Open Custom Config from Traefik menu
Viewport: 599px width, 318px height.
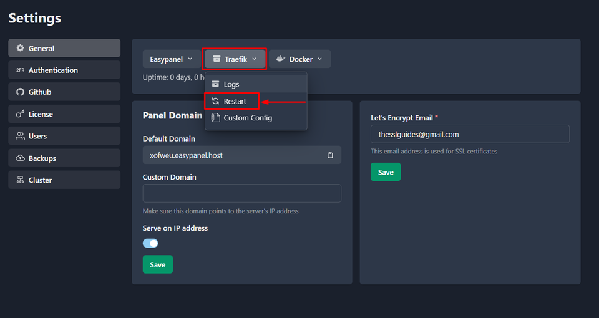click(247, 118)
